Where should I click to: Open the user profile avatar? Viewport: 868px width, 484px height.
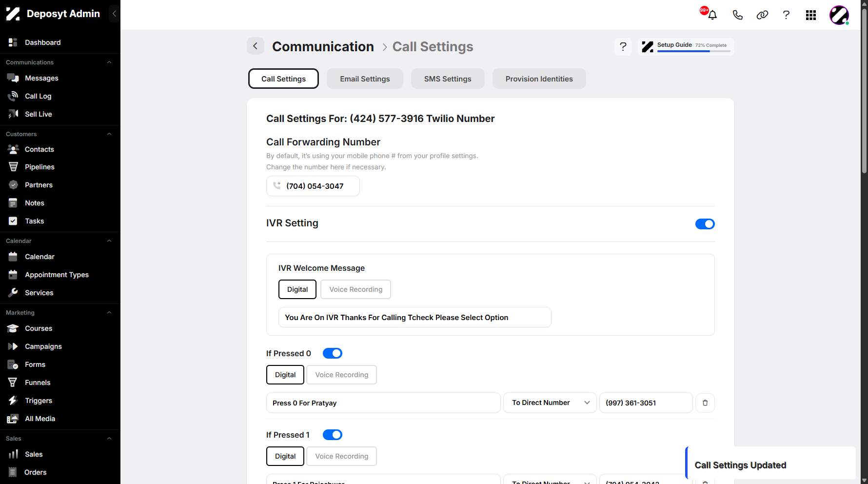coord(839,15)
